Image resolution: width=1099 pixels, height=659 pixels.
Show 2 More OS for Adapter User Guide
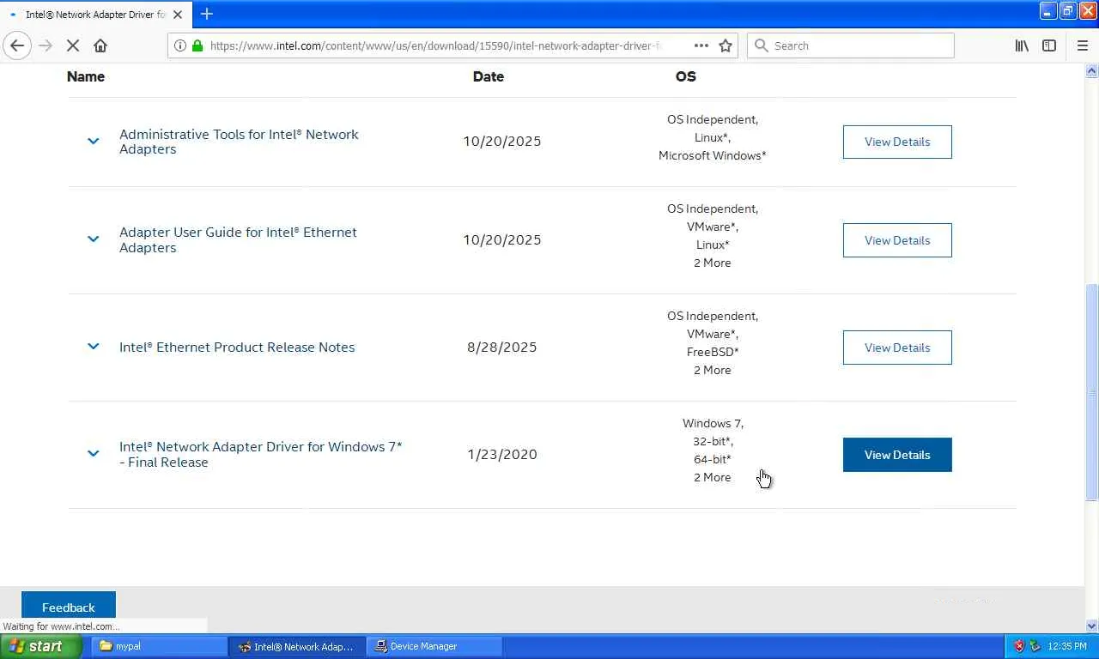coord(713,263)
